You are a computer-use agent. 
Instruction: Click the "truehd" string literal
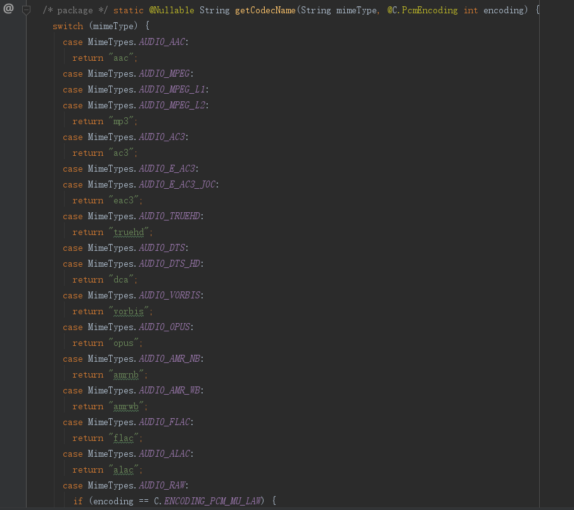click(x=129, y=232)
